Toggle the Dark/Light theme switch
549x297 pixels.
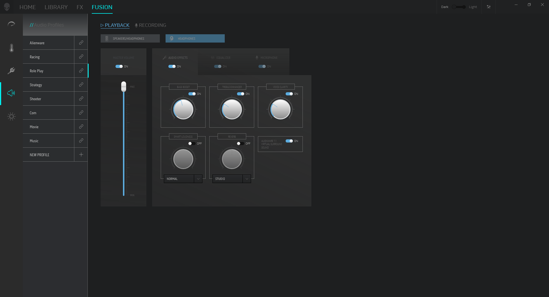(x=459, y=7)
